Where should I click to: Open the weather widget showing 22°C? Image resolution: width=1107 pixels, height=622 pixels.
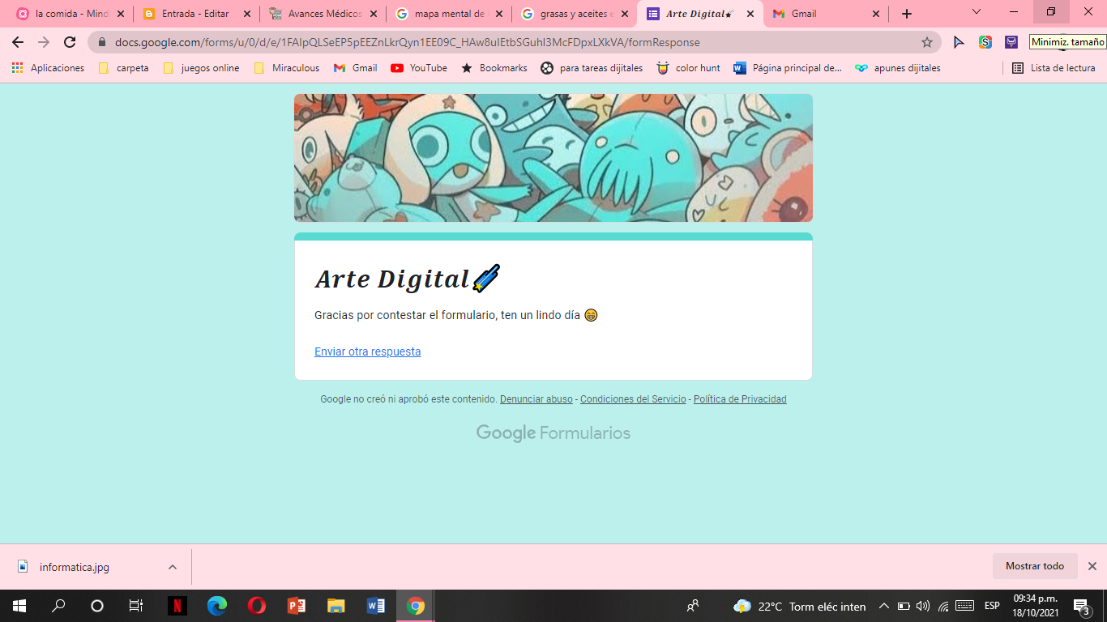point(799,606)
